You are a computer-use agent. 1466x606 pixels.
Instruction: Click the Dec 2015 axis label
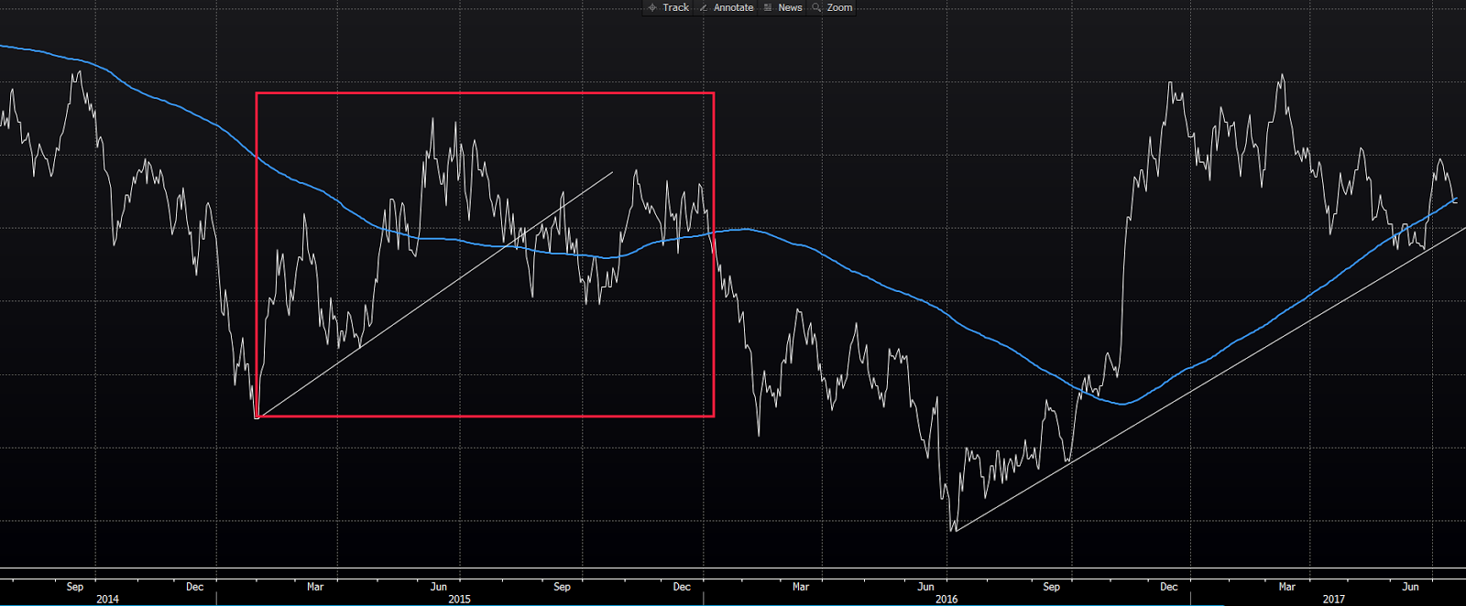683,587
